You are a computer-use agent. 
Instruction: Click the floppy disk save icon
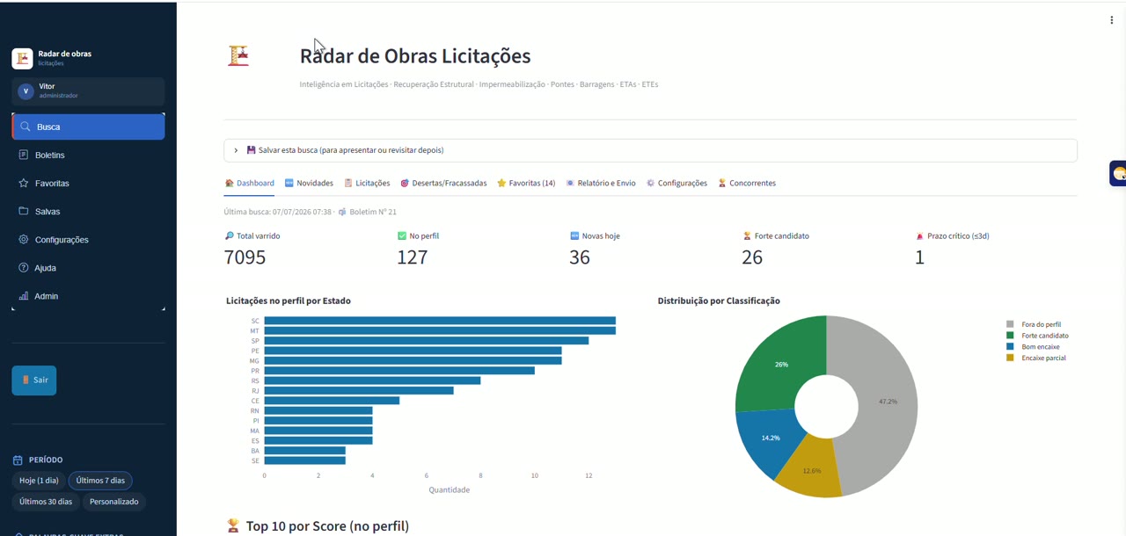251,150
